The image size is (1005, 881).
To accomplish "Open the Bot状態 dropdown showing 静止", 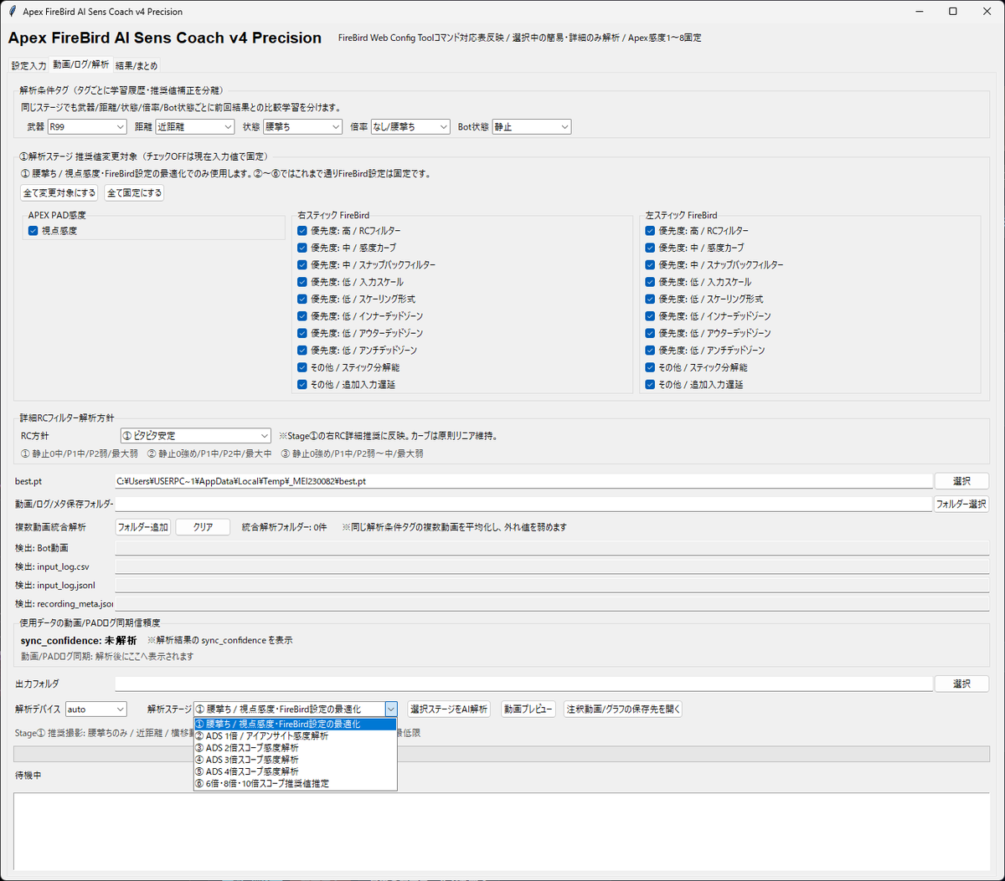I will pyautogui.click(x=532, y=126).
